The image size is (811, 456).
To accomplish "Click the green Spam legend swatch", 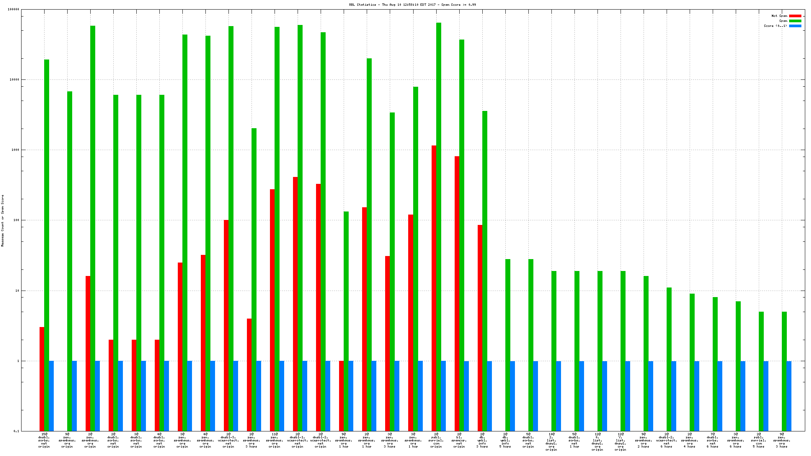I will [795, 21].
